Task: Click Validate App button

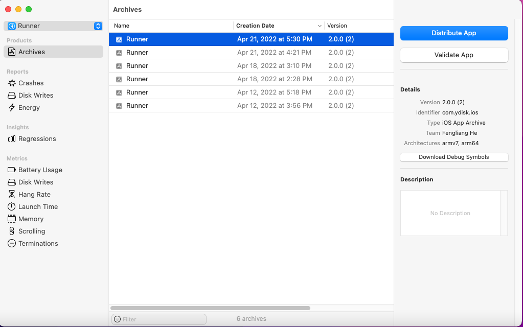Action: coord(453,55)
